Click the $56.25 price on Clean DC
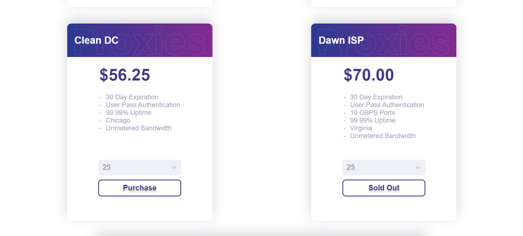The image size is (523, 236). coord(125,75)
